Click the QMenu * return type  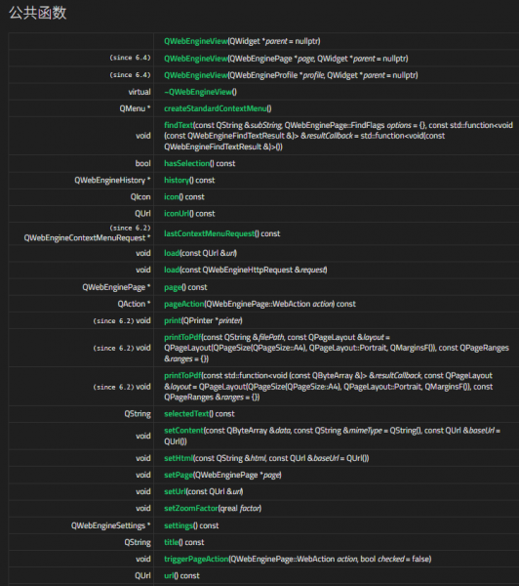(x=135, y=108)
